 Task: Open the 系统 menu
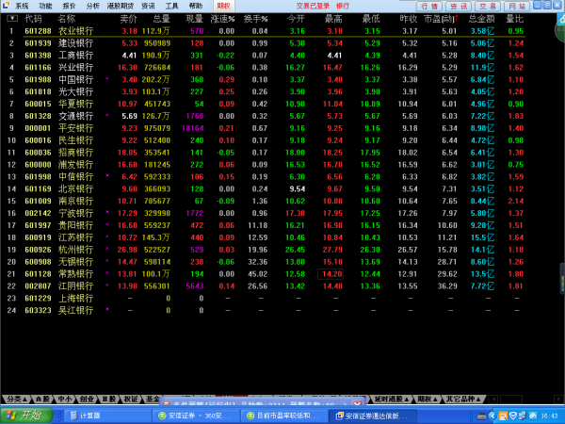pos(22,6)
